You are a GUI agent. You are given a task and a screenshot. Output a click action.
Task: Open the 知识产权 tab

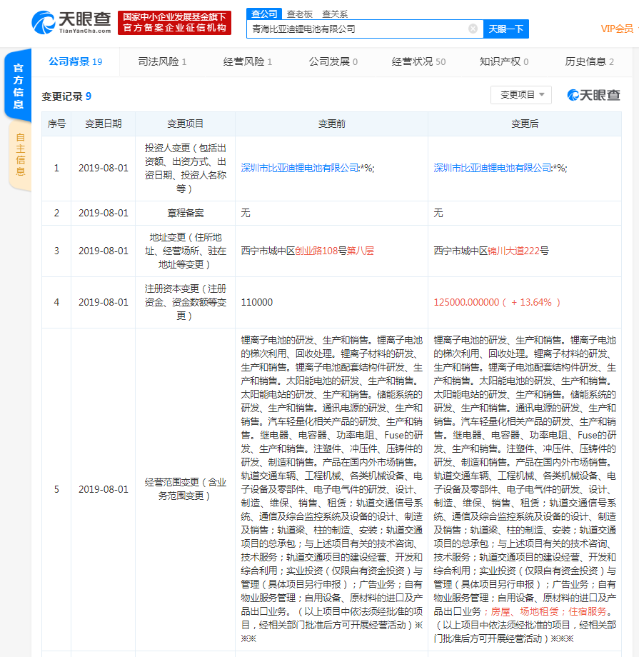(x=504, y=61)
